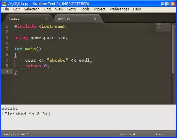Image resolution: width=177 pixels, height=138 pixels.
Task: Click 'endl;' on line 7
Action: pyautogui.click(x=86, y=60)
